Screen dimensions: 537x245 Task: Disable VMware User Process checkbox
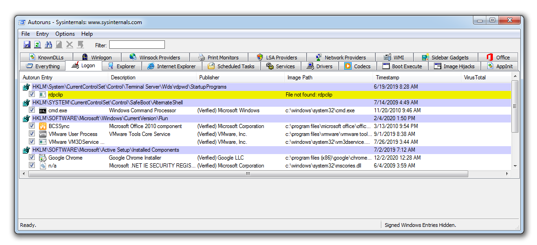[x=32, y=134]
